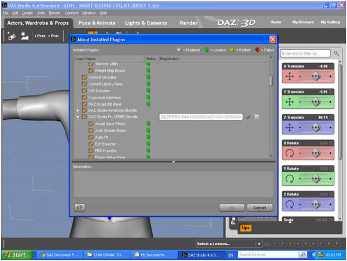The width and height of the screenshot is (347, 261).
Task: Open the Render menu
Action: pyautogui.click(x=55, y=13)
